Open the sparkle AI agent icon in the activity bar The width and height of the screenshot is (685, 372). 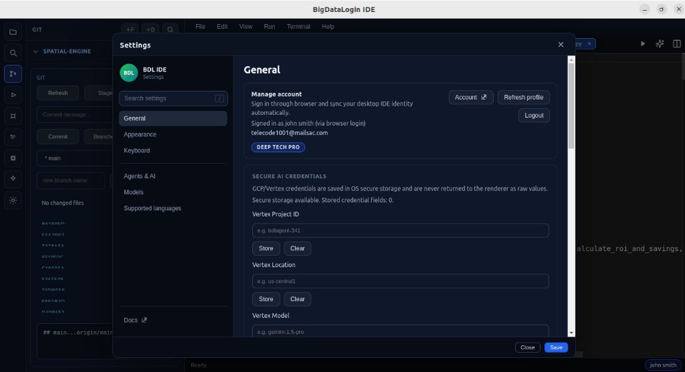point(13,178)
